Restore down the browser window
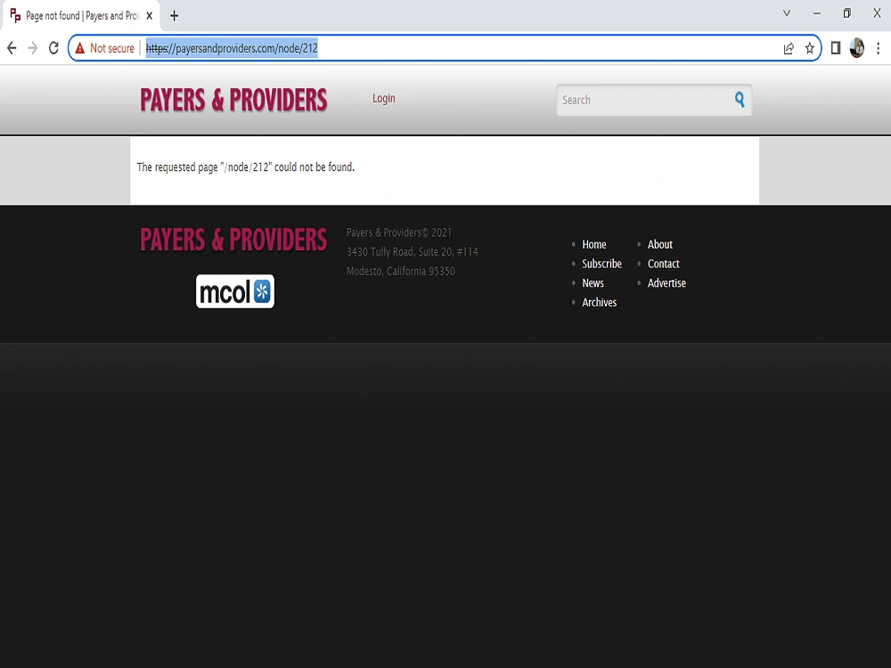The image size is (891, 668). [847, 13]
